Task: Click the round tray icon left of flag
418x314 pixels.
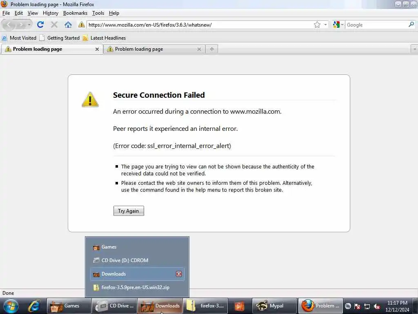Action: point(348,306)
